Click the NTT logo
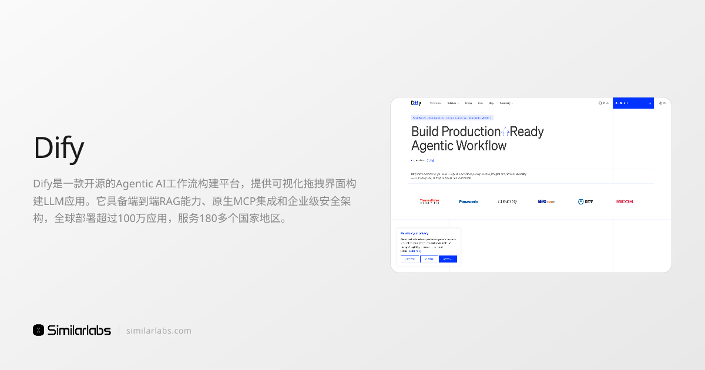Image resolution: width=705 pixels, height=370 pixels. (x=585, y=201)
